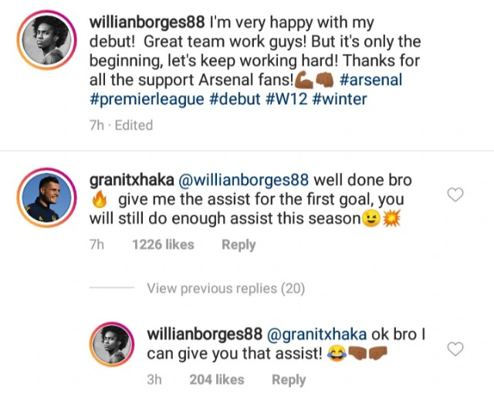Viewport: 494px width, 410px height.
Task: Like willianborges88's reply with the heart
Action: [455, 349]
